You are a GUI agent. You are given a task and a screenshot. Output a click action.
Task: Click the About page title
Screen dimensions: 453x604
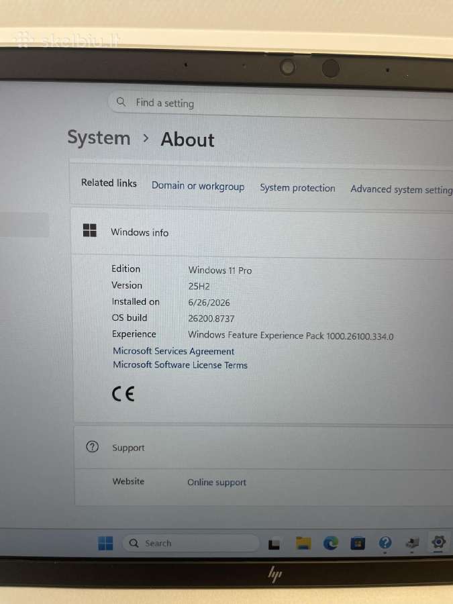(188, 140)
